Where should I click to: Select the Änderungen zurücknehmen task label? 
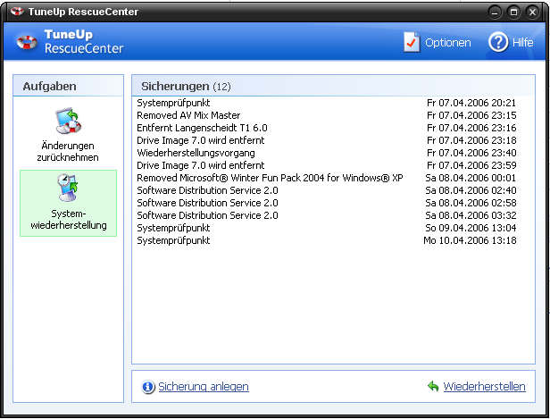(x=68, y=152)
